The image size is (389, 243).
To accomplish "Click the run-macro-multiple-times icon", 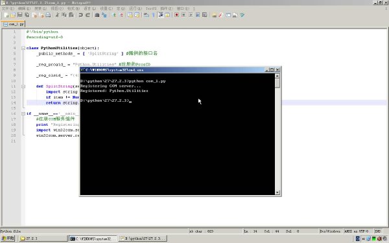I will coord(198,15).
